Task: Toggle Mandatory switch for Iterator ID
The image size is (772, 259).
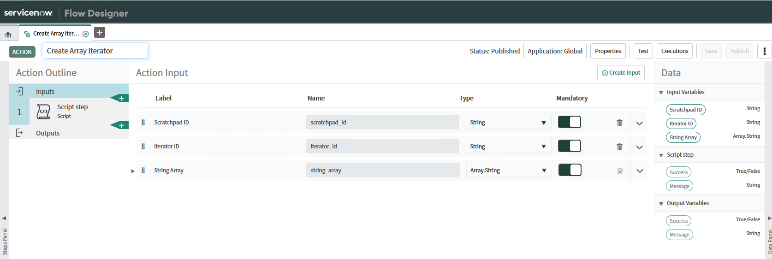Action: [569, 146]
